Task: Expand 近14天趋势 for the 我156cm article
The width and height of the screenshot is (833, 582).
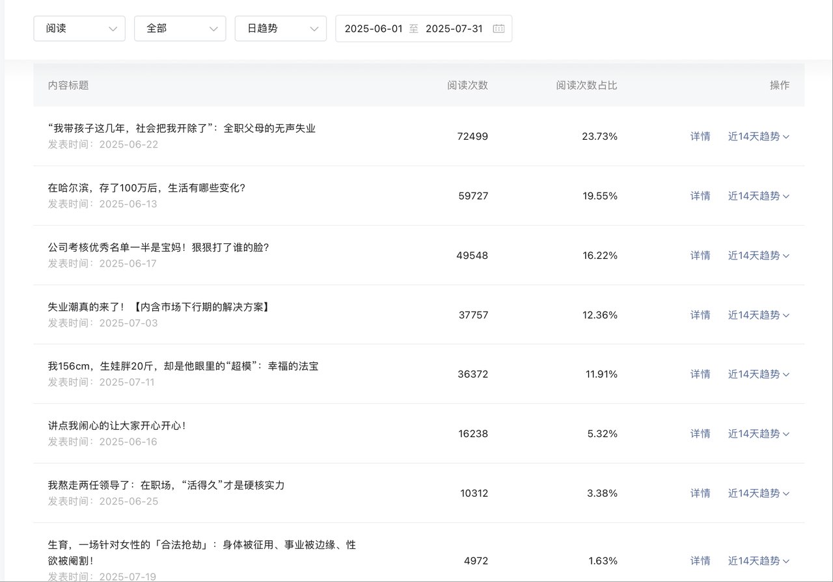Action: pyautogui.click(x=759, y=374)
